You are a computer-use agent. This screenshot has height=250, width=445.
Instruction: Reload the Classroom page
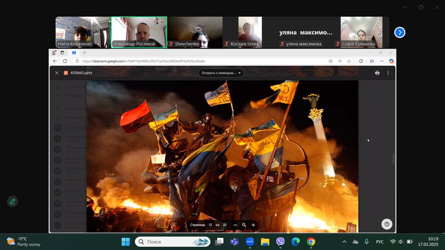tap(65, 61)
